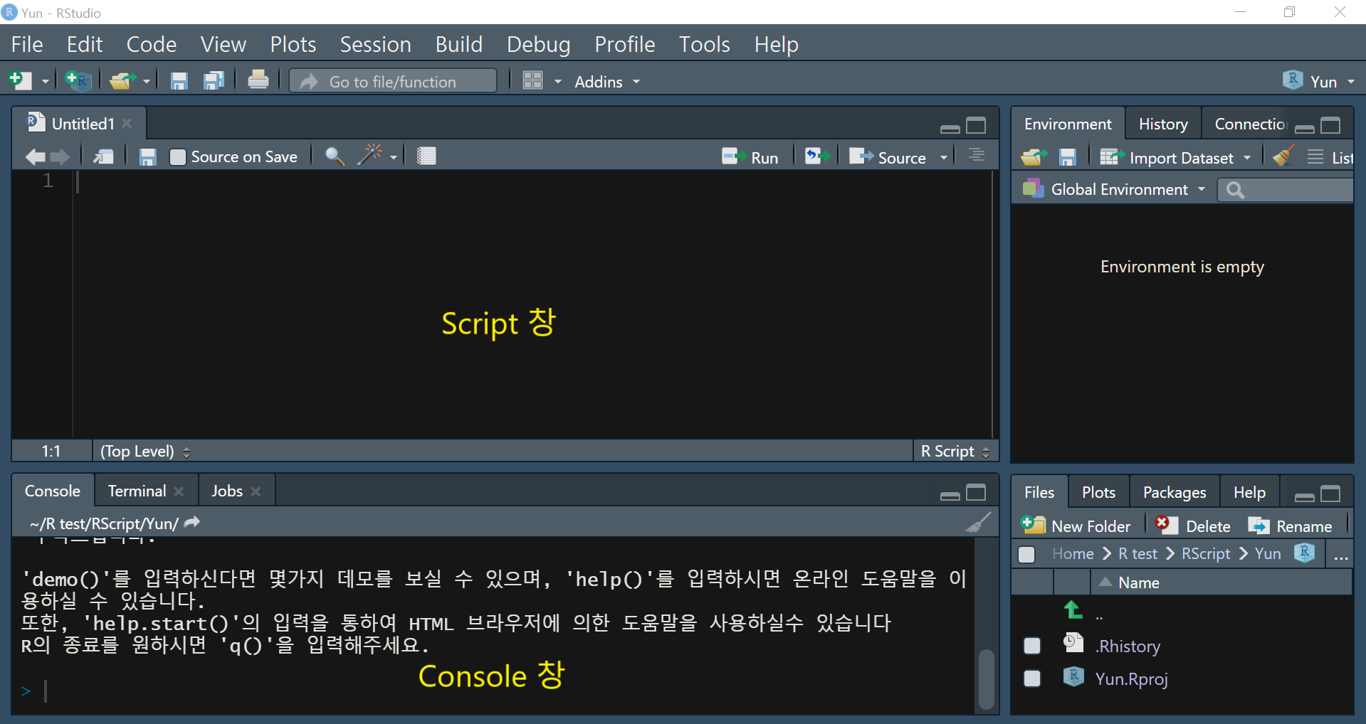Compile a report with the notebook icon

pos(426,156)
